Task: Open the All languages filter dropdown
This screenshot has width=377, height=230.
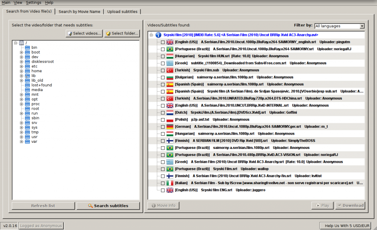Action: click(339, 26)
